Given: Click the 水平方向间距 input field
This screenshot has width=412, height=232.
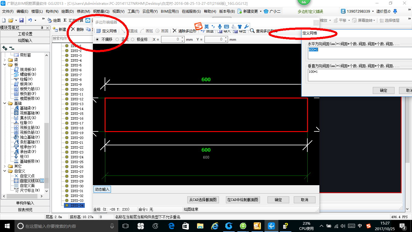Looking at the screenshot, I should (360, 53).
